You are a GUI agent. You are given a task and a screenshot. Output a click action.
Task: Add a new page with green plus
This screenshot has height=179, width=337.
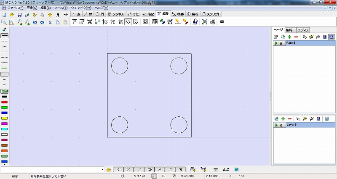tap(289, 37)
